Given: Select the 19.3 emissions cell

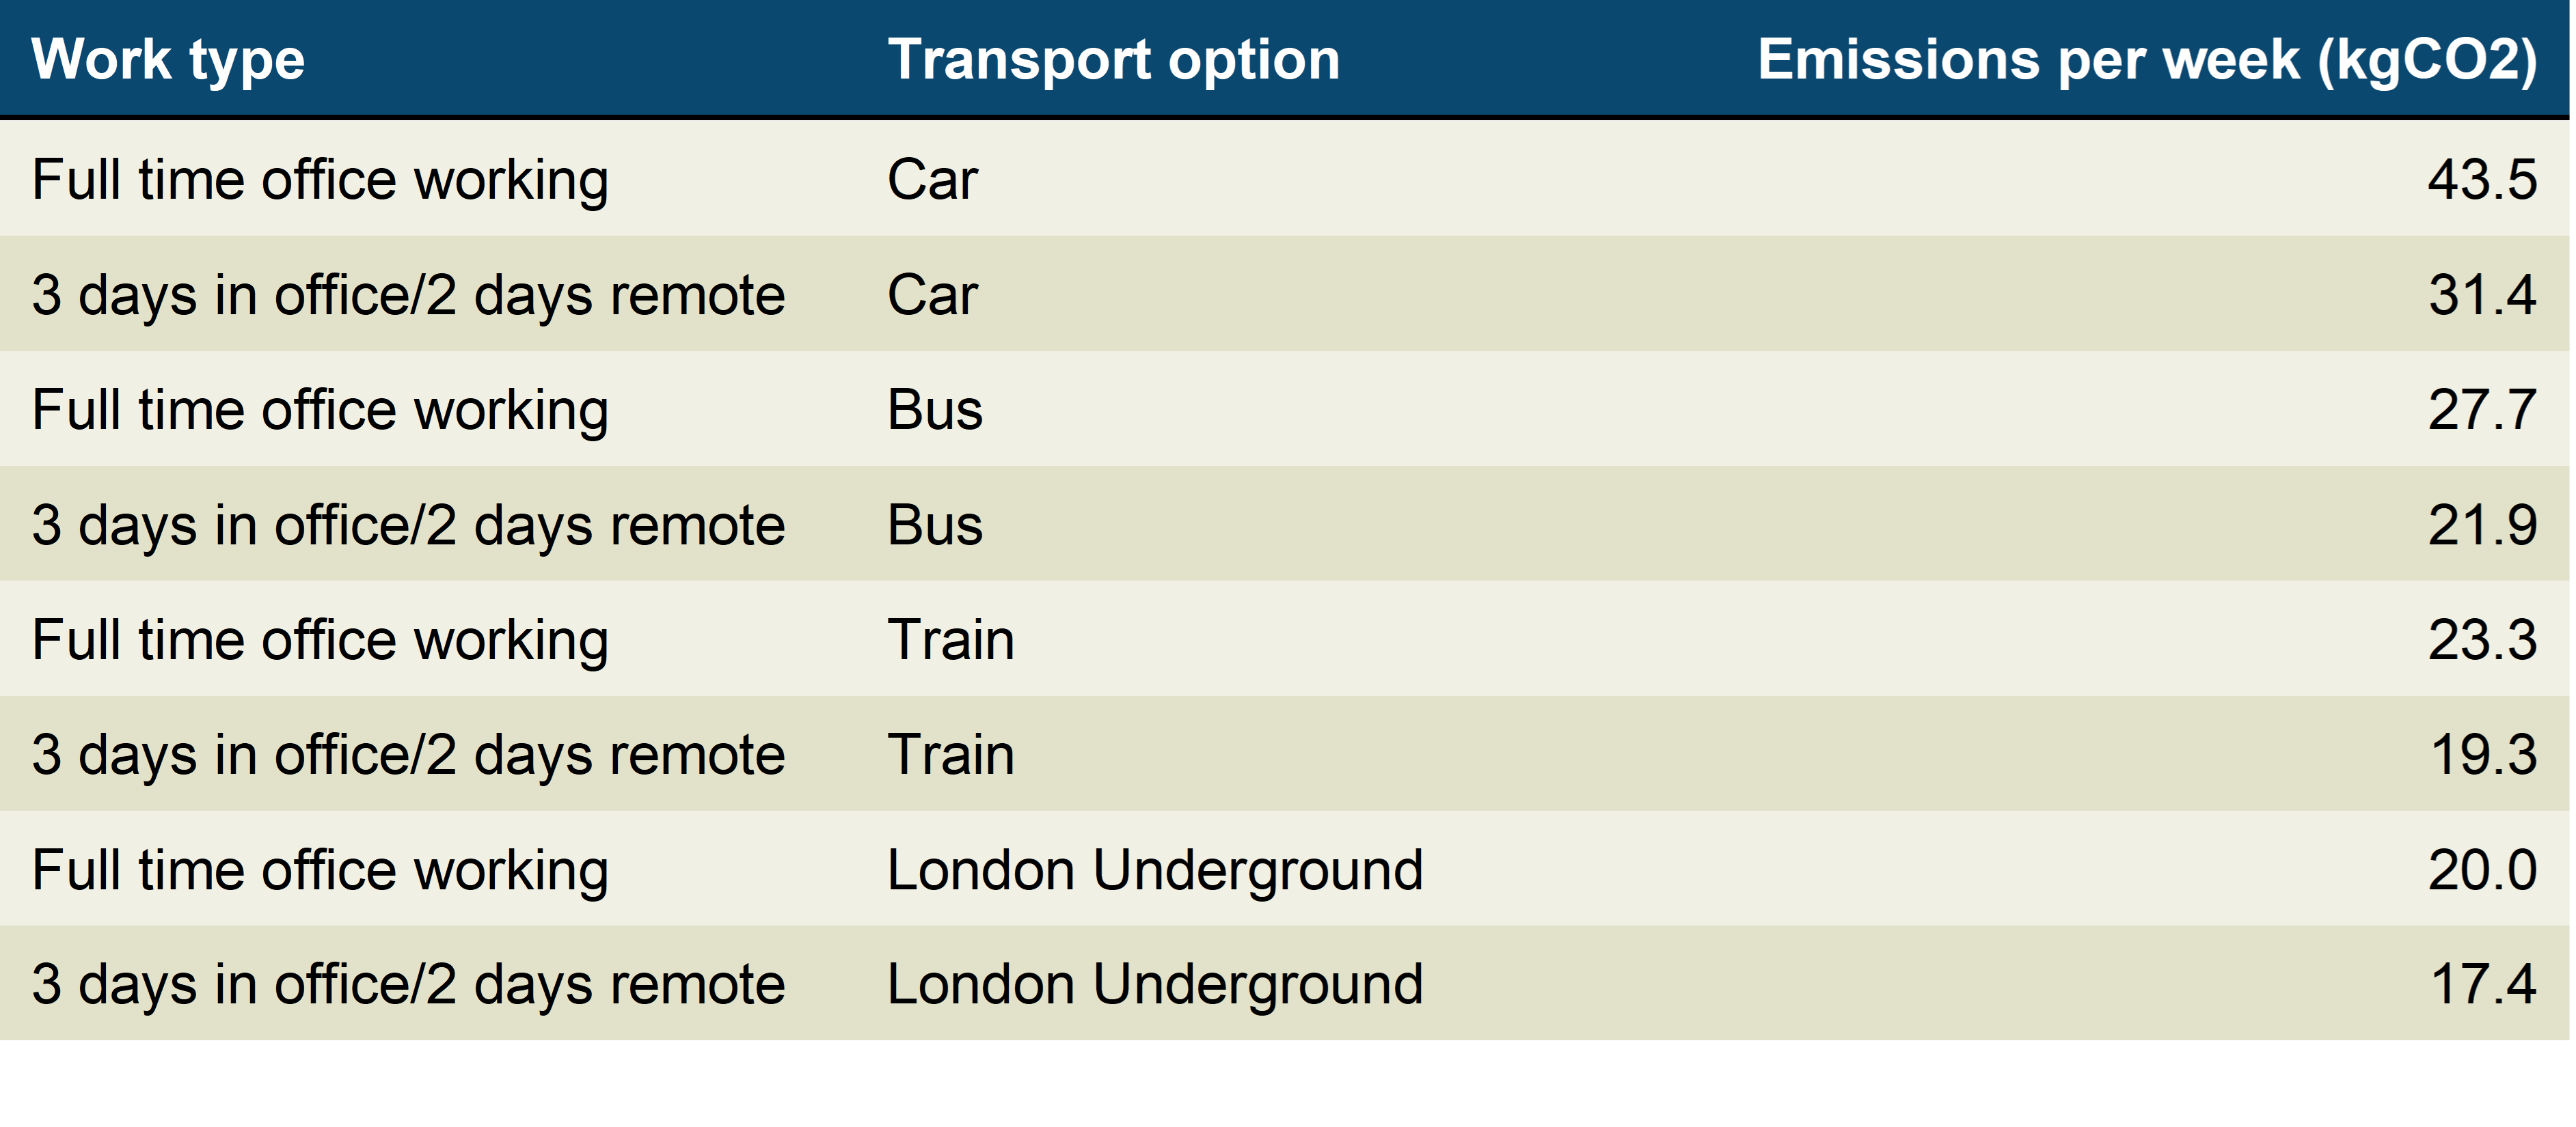Looking at the screenshot, I should tap(2481, 755).
